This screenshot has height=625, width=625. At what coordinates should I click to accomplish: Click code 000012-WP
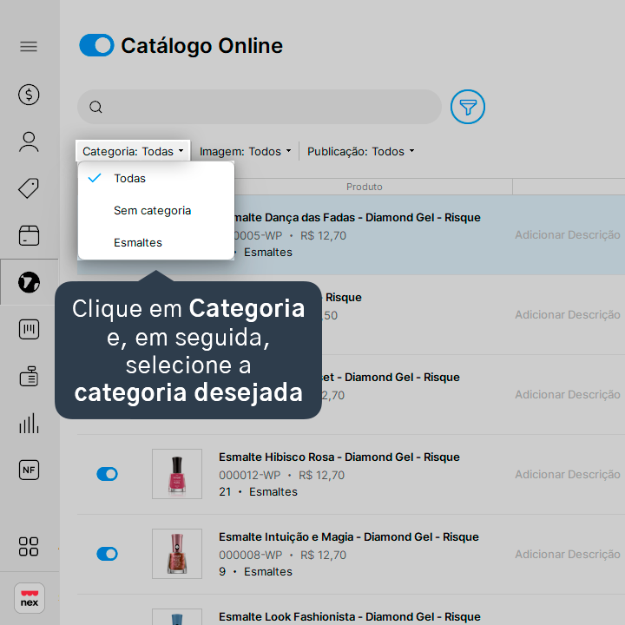(x=249, y=475)
